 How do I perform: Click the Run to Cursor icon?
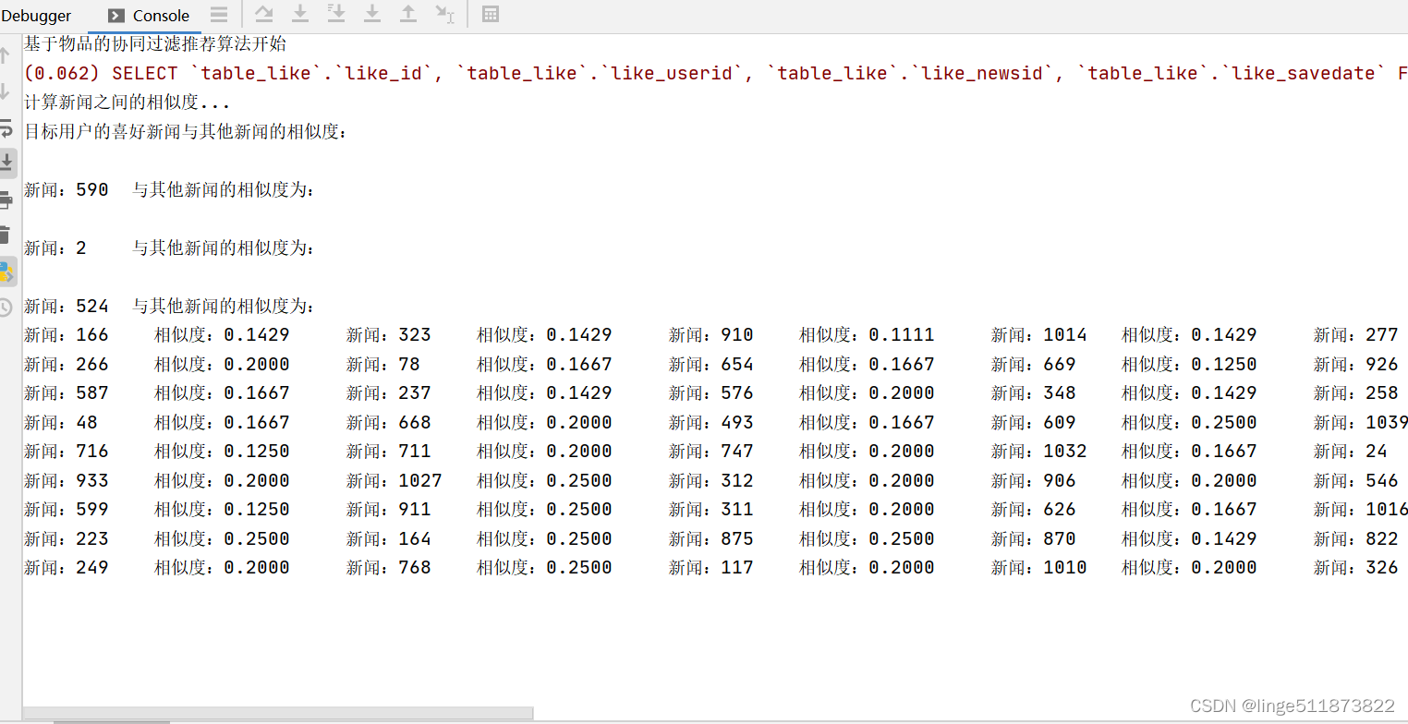click(x=445, y=14)
